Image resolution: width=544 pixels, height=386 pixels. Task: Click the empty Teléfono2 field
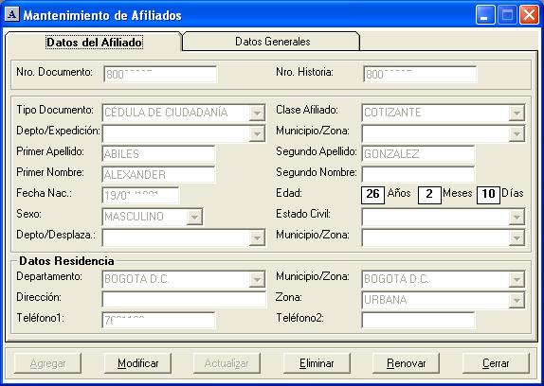[418, 320]
